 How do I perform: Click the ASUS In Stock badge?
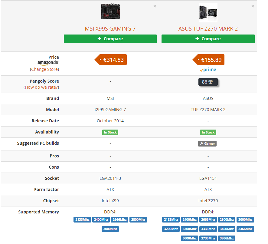coord(208,132)
